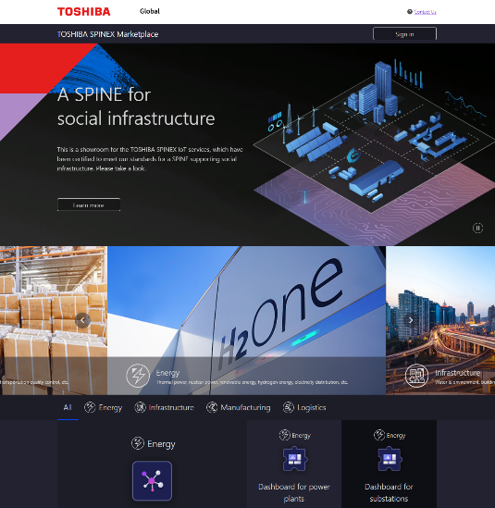
Task: Switch to the Infrastructure filter tab
Action: 165,407
